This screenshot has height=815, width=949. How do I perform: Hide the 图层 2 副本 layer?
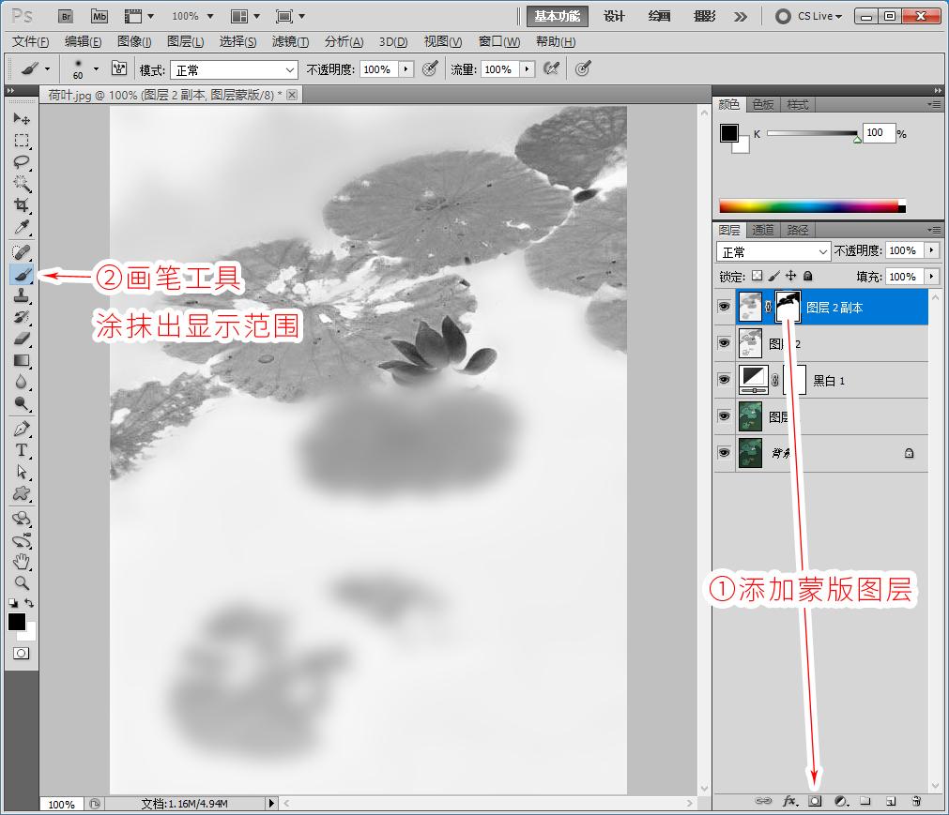[x=724, y=307]
